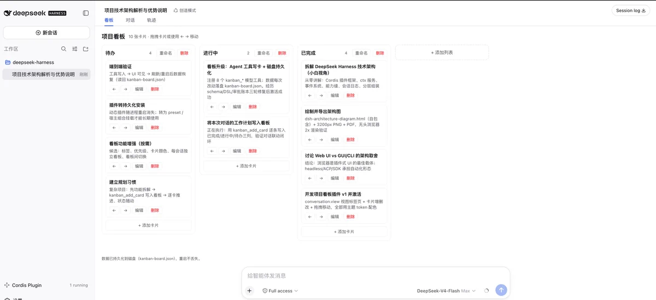The image size is (656, 300).
Task: Rename the 待办 column
Action: tap(166, 53)
